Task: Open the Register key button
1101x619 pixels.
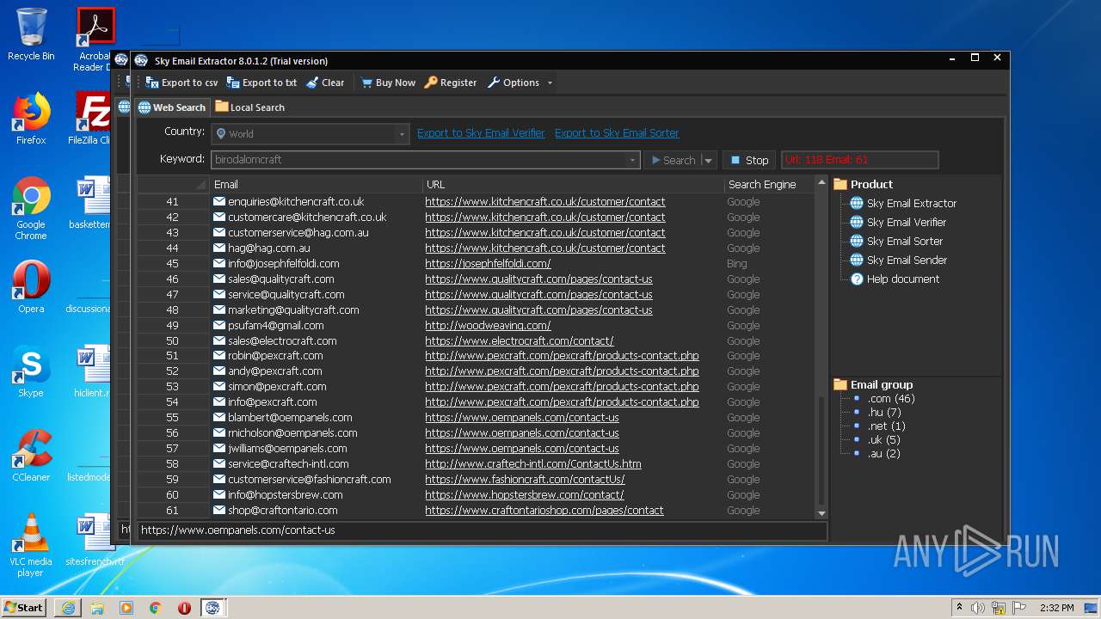Action: pos(451,83)
